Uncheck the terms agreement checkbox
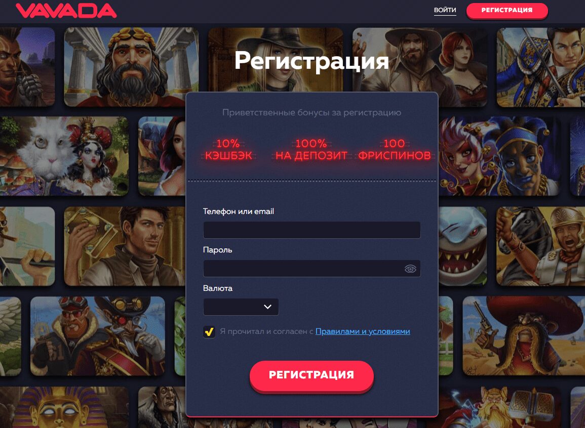585x428 pixels. click(x=209, y=331)
